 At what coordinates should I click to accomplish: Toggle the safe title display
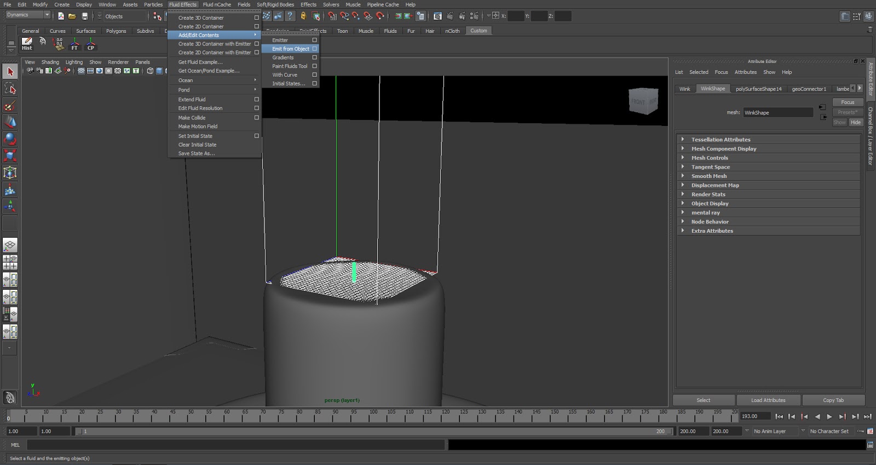point(136,71)
